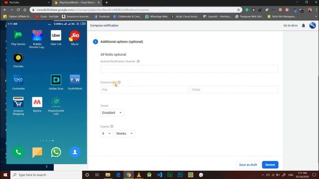This screenshot has height=179, width=319.
Task: Open the Sound dropdown set to Disabled
Action: pyautogui.click(x=112, y=113)
